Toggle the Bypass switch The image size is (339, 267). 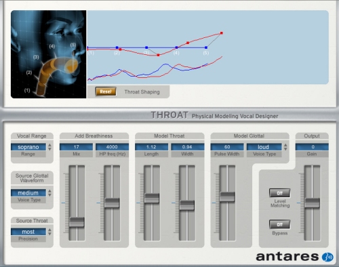[x=279, y=224]
